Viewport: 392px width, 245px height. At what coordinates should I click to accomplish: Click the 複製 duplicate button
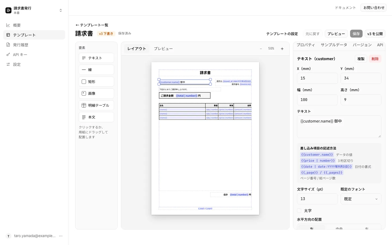point(361,59)
